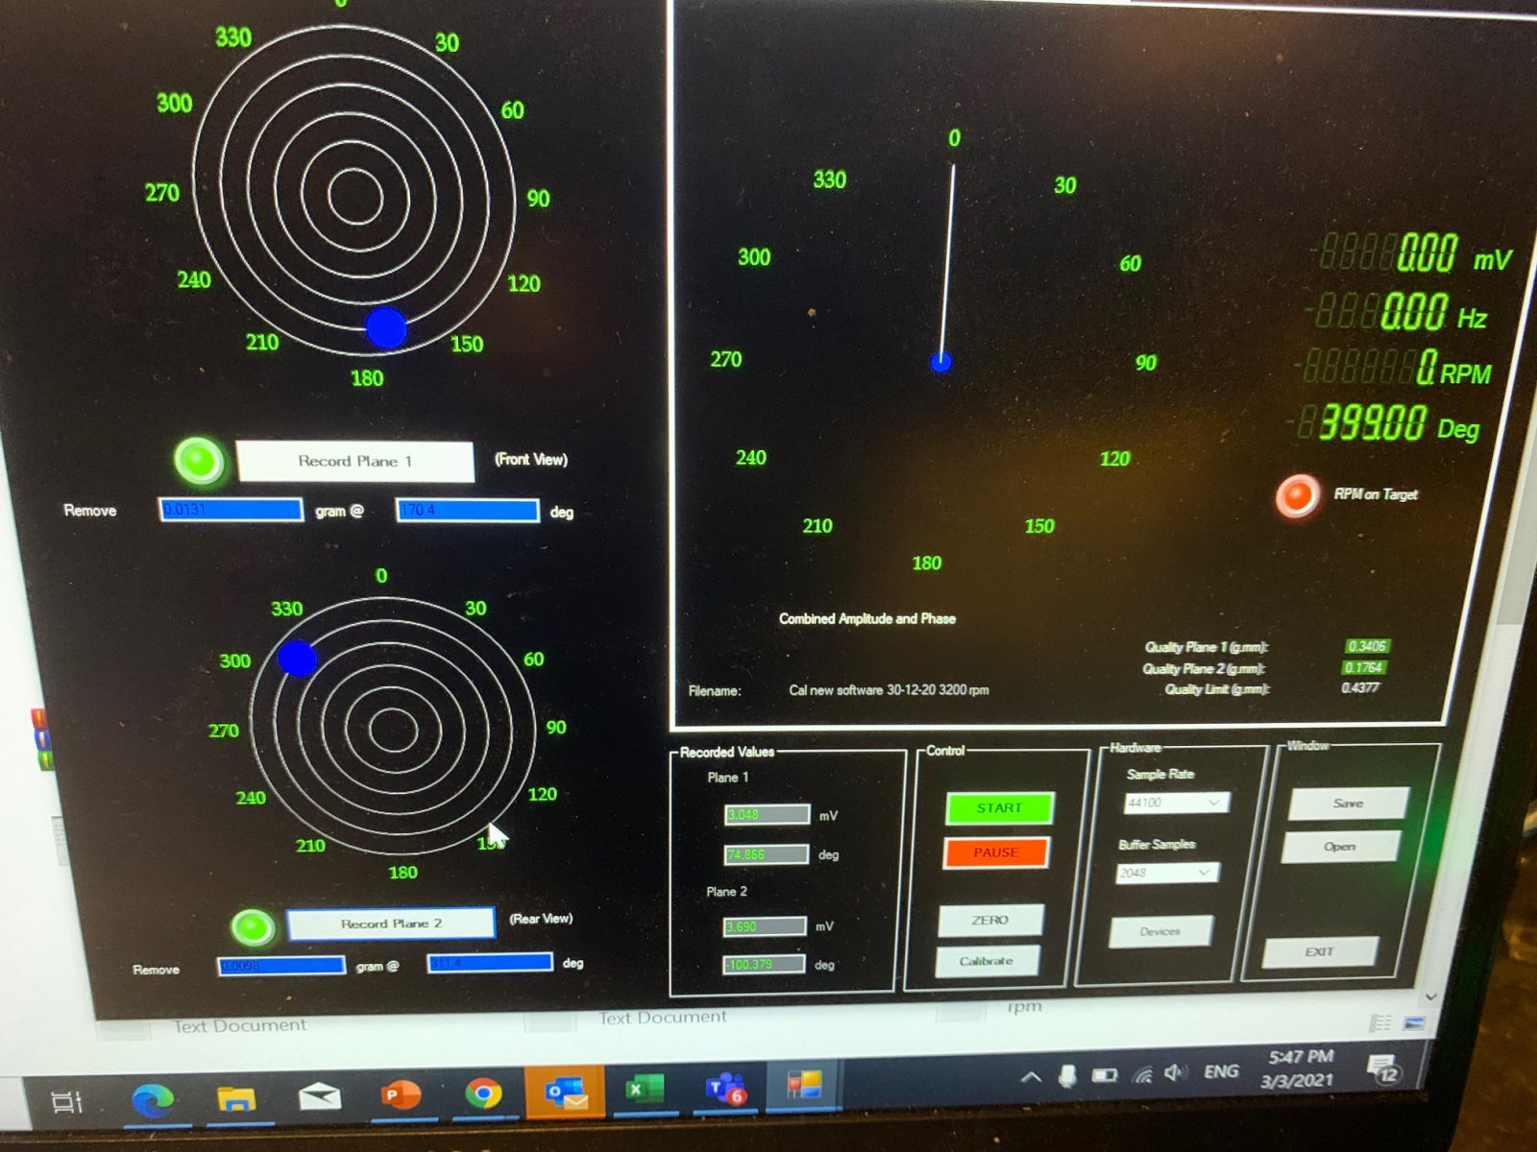Click the '0.00 Hz' readout
The image size is (1537, 1152).
(1398, 312)
